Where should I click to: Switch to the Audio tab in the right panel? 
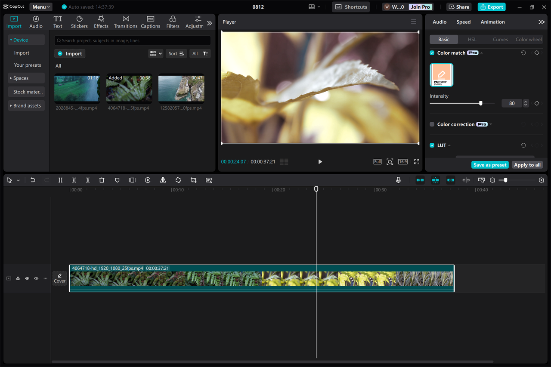tap(439, 22)
